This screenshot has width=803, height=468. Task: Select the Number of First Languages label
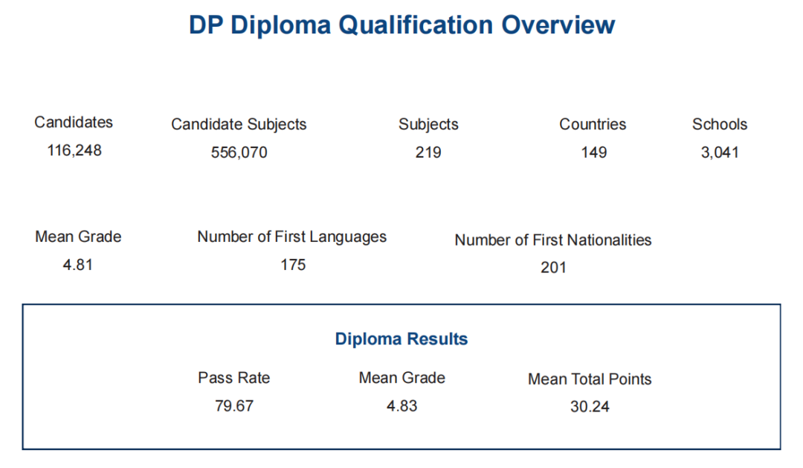pyautogui.click(x=292, y=237)
